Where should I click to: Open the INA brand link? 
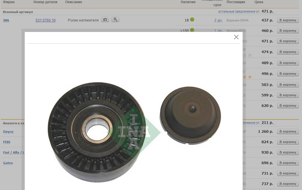click(x=6, y=20)
